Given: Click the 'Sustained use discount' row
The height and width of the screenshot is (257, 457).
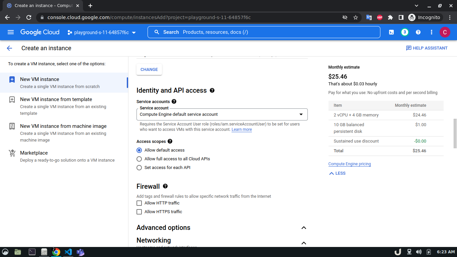Looking at the screenshot, I should coord(386,141).
